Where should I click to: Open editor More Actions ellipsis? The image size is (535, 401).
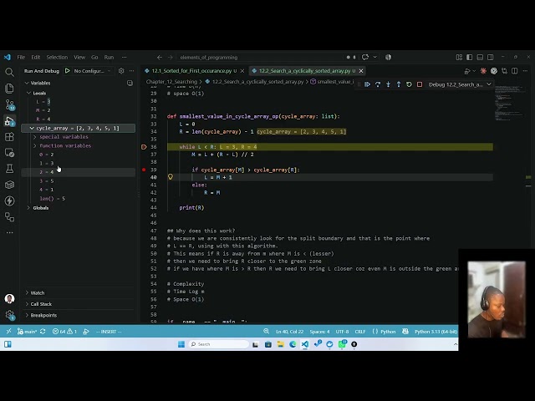tap(525, 70)
